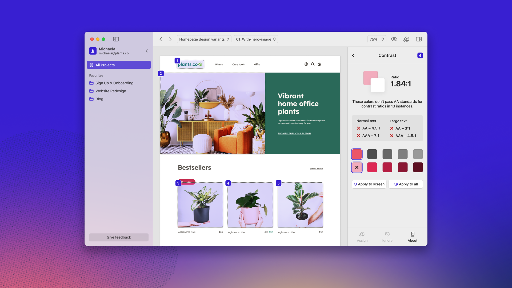
Task: Select All Projects in the sidebar
Action: click(x=119, y=65)
